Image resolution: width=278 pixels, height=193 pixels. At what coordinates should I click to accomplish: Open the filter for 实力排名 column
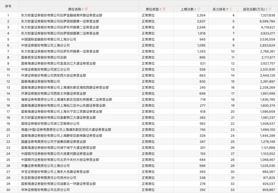231,9
